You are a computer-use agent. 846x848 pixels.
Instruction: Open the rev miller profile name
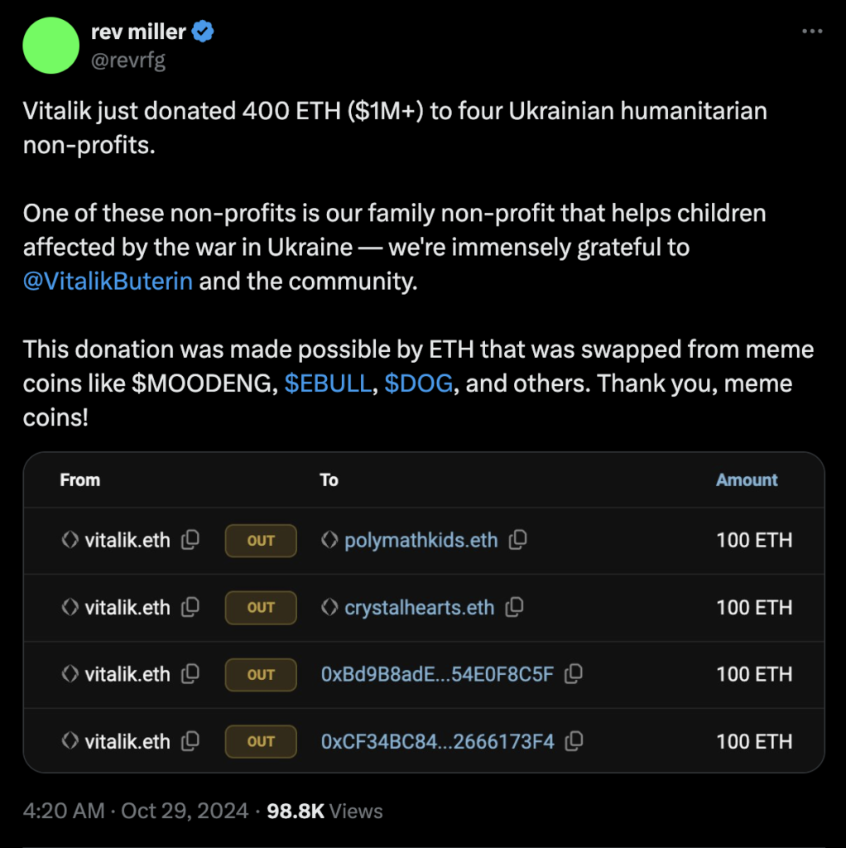(138, 32)
